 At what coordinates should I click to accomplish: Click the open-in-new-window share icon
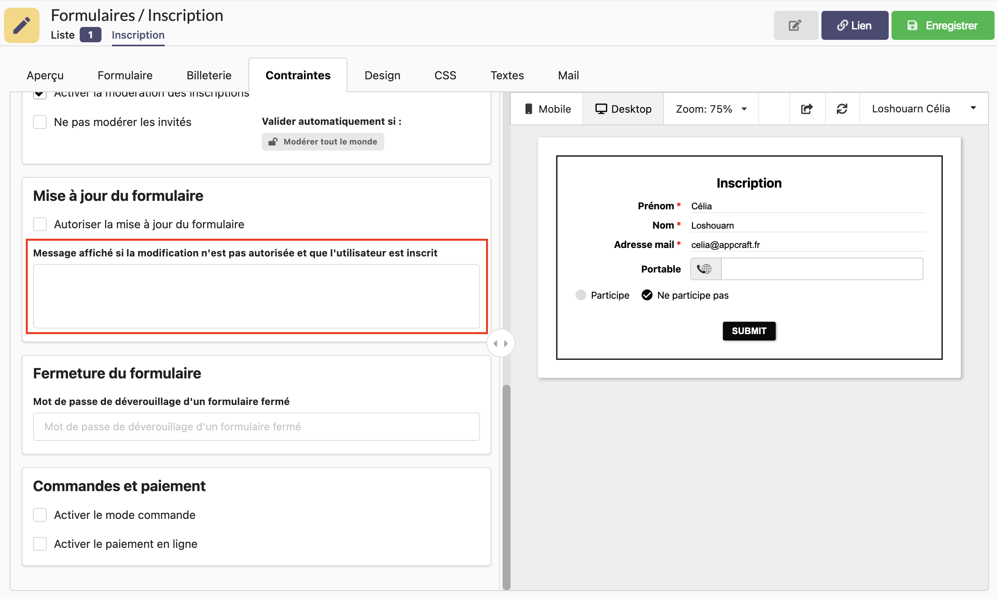(x=807, y=109)
